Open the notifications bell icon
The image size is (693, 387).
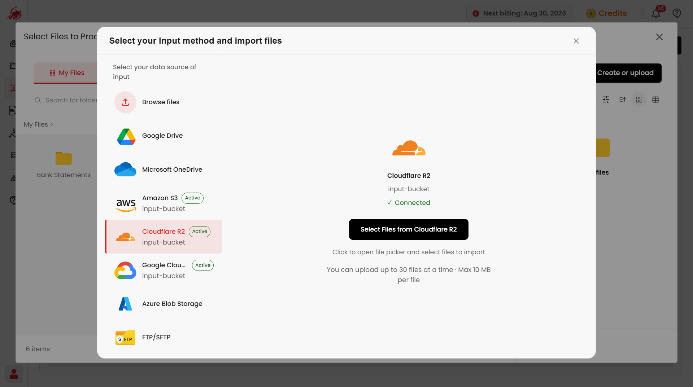(656, 14)
